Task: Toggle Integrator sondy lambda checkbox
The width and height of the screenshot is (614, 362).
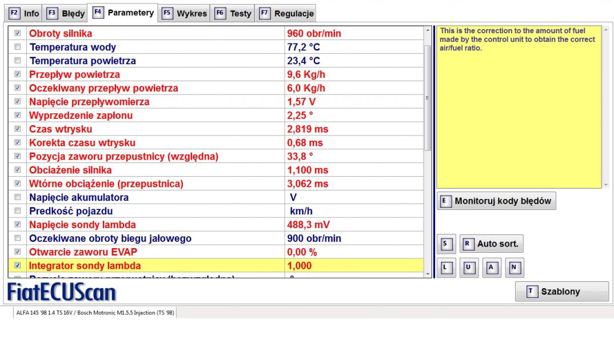Action: coord(18,265)
